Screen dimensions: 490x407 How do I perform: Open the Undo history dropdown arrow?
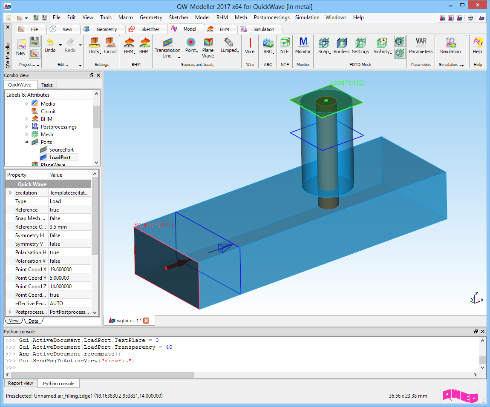point(60,45)
